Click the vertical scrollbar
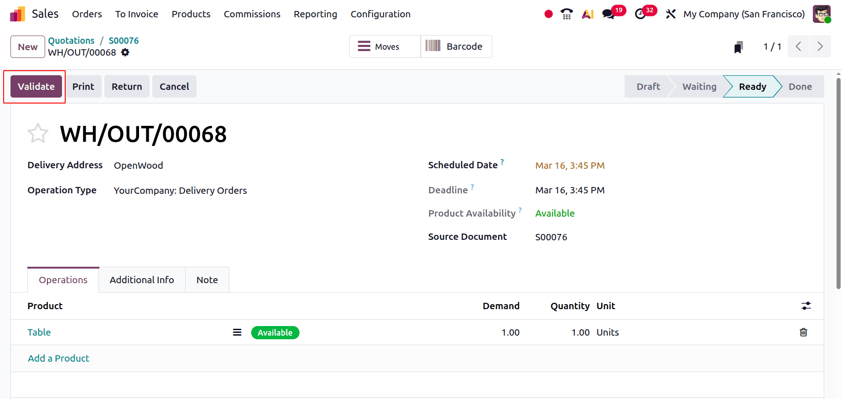This screenshot has width=842, height=399. coord(838,183)
